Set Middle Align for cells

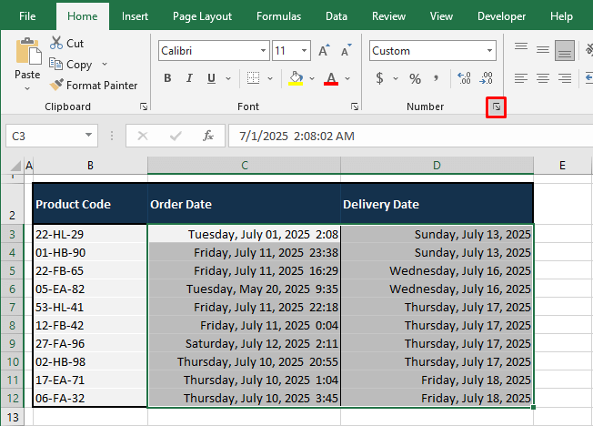(543, 49)
